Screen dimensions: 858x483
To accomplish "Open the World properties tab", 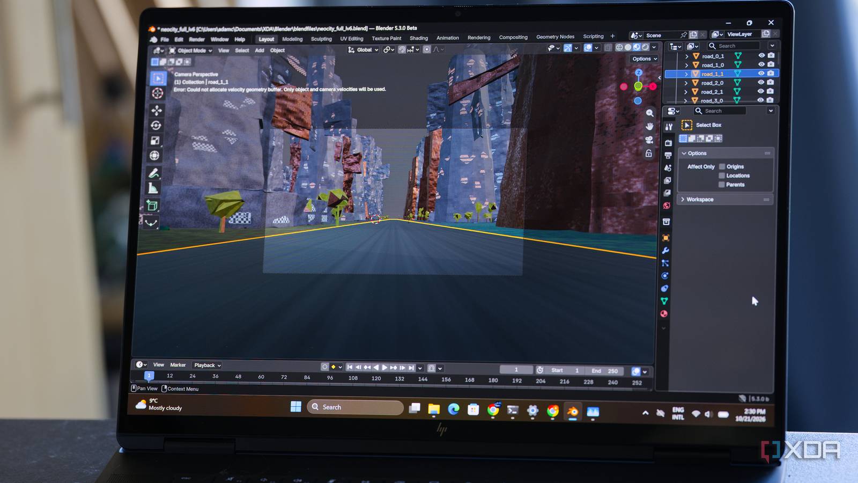I will (667, 206).
